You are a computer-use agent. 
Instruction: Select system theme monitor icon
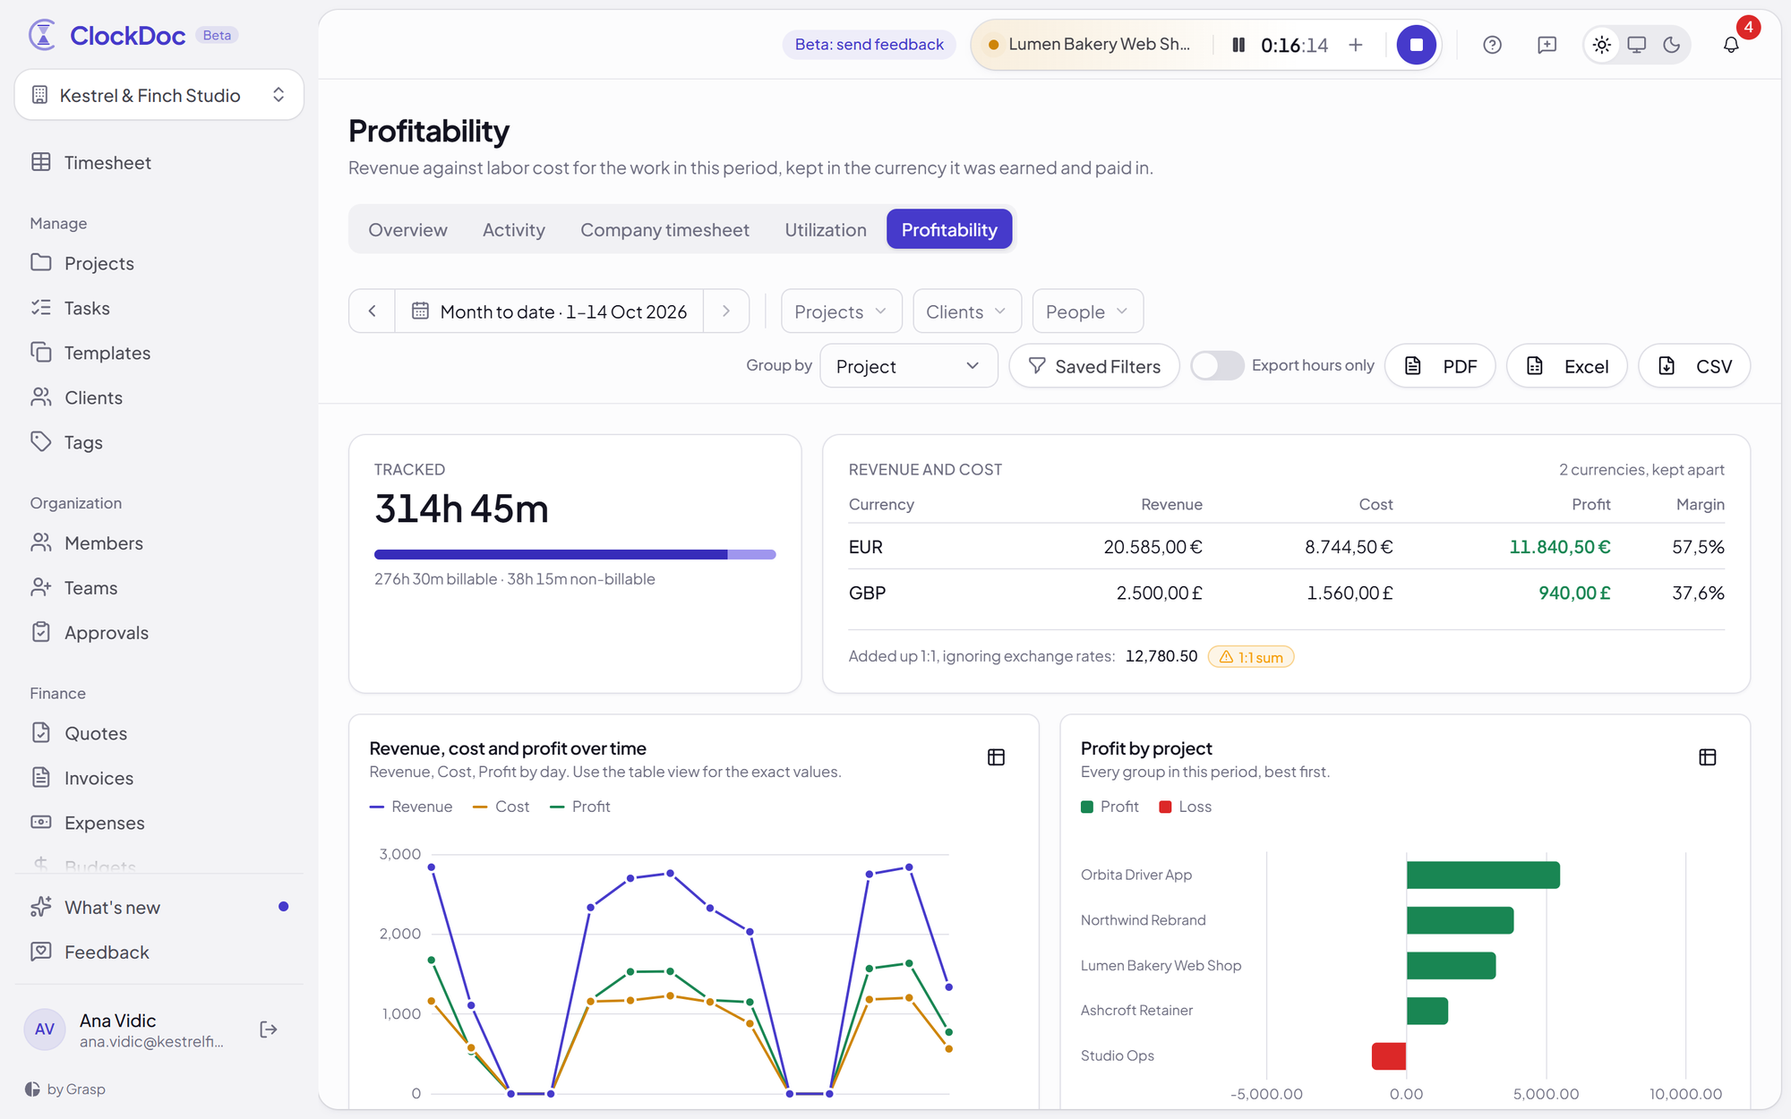coord(1637,45)
